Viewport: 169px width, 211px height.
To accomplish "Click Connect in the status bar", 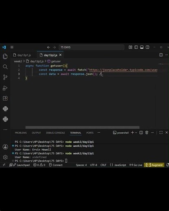I will coord(56,165).
